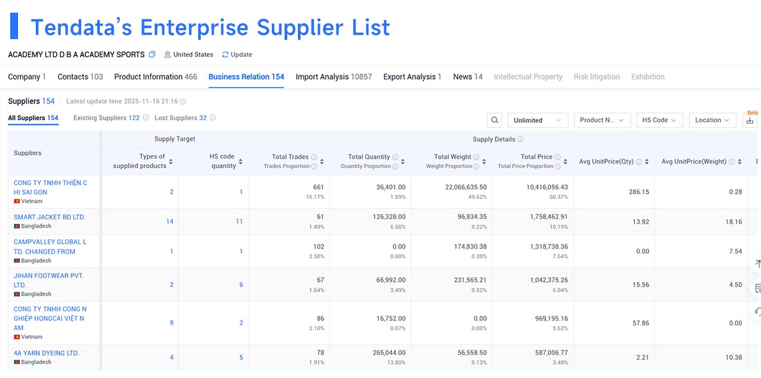Click the Update refresh icon
Image resolution: width=761 pixels, height=378 pixels.
coord(225,55)
